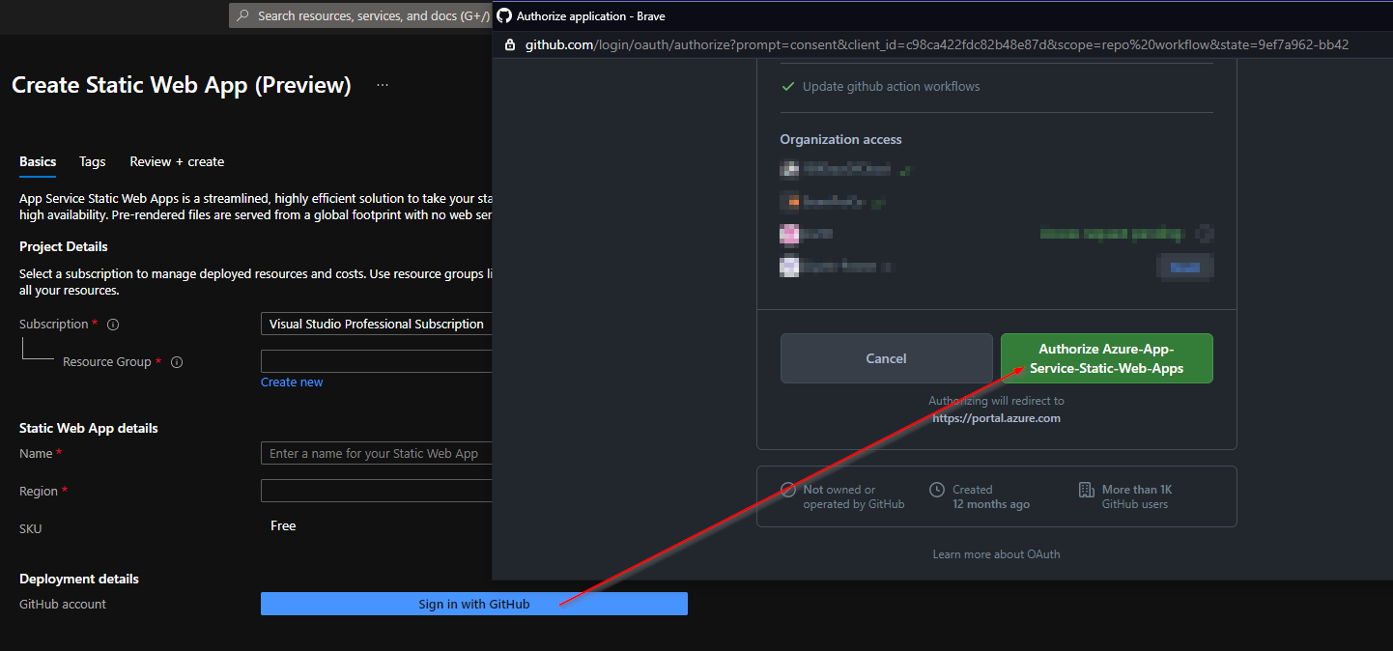This screenshot has height=651, width=1393.
Task: Click the Deployment details heading
Action: (x=79, y=579)
